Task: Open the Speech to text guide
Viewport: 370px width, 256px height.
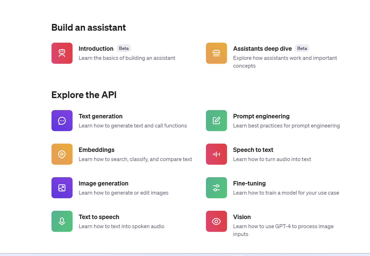Action: coord(253,150)
